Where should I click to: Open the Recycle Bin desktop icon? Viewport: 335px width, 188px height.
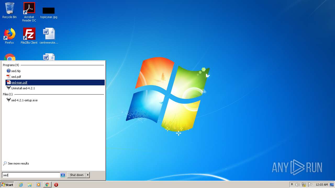coord(9,10)
